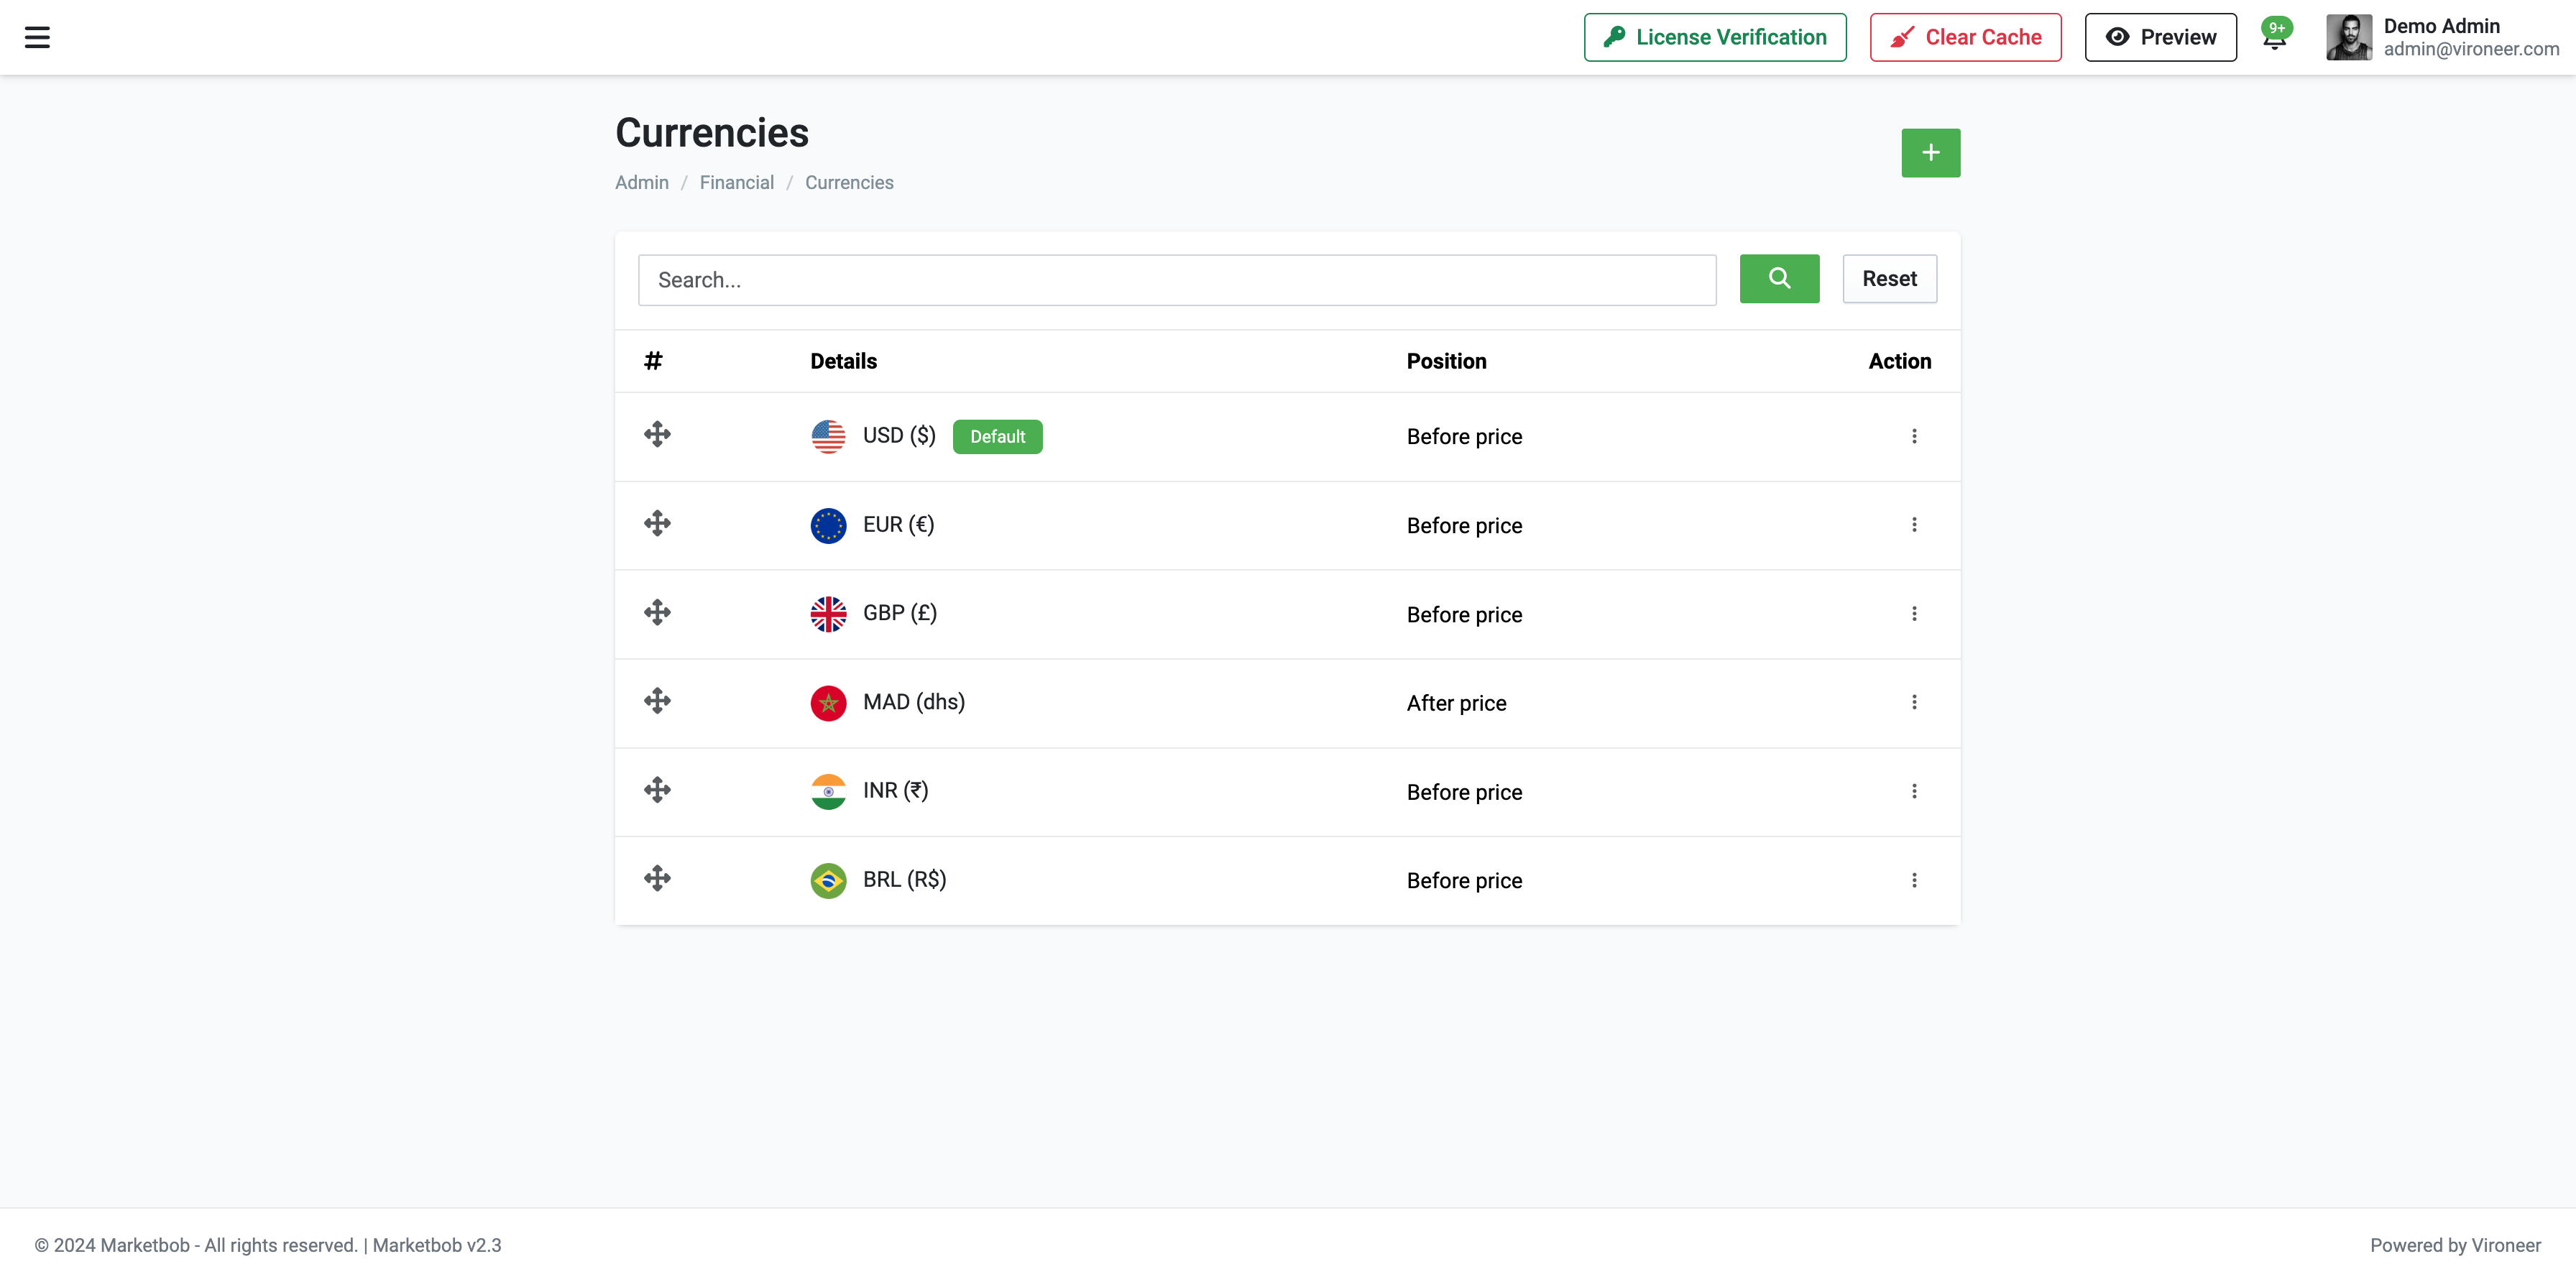Open three-dot menu for EUR row

(1914, 525)
